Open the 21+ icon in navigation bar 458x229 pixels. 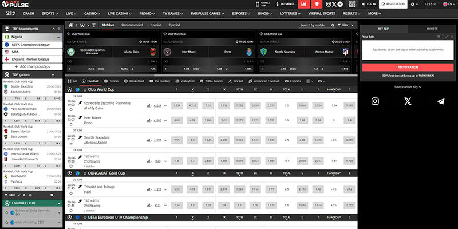10,13
